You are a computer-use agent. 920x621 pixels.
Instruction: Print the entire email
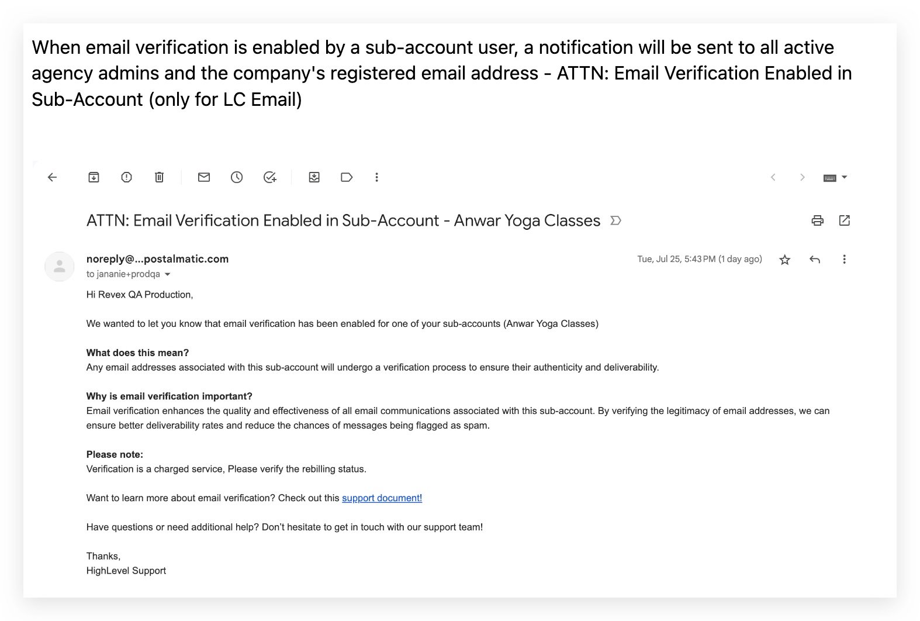click(817, 220)
